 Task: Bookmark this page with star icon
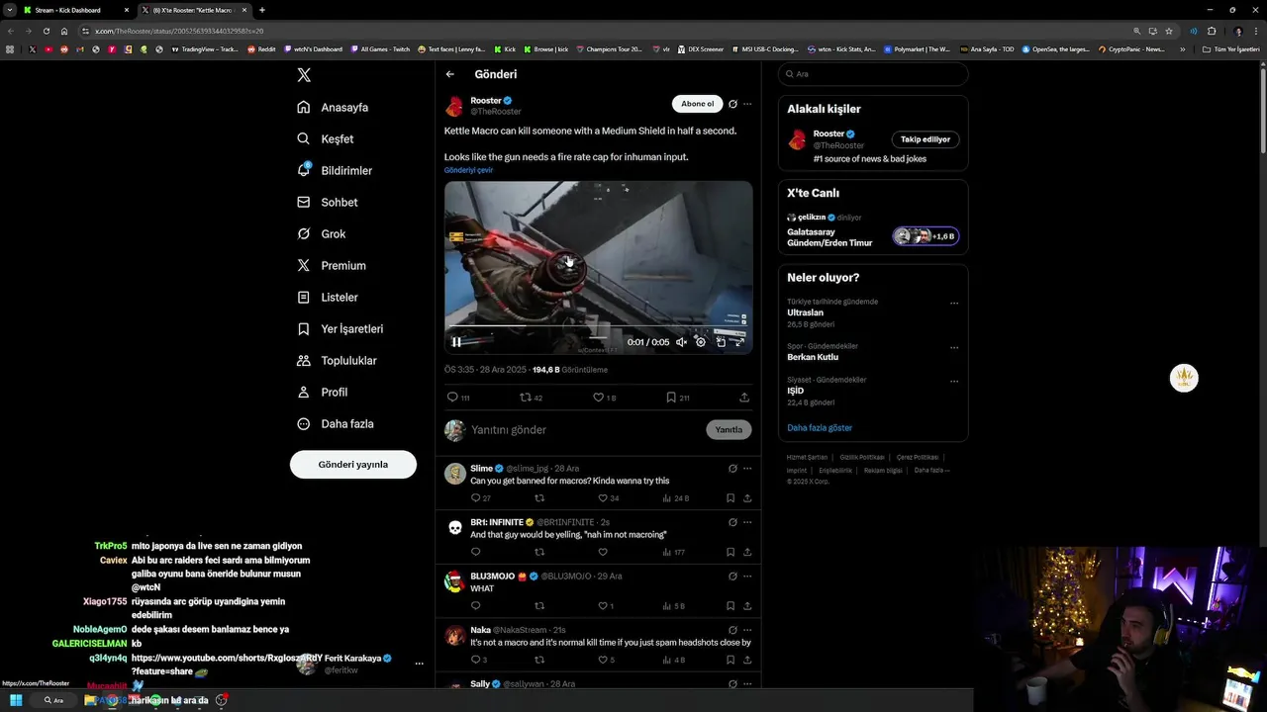[1169, 31]
